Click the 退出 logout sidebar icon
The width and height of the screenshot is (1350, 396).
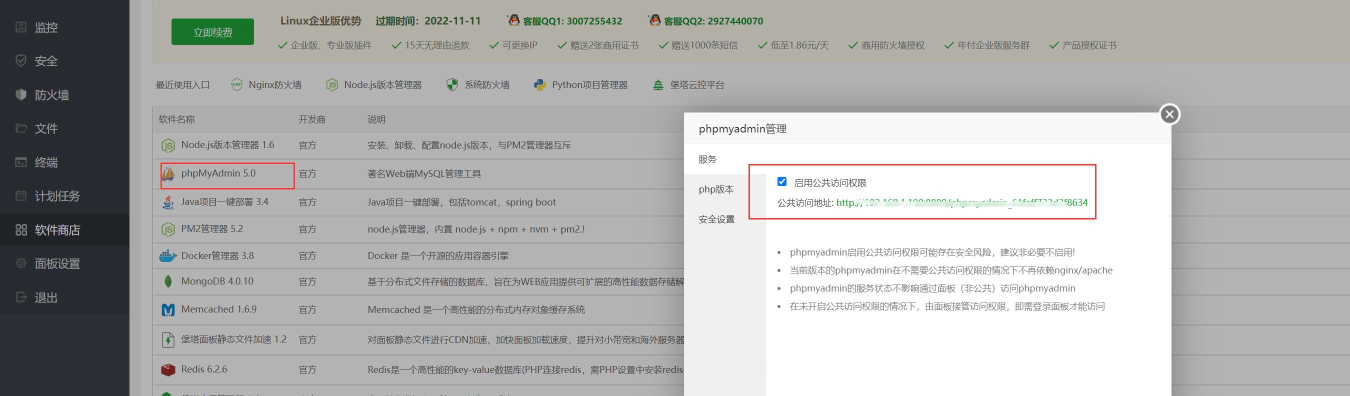pyautogui.click(x=21, y=297)
